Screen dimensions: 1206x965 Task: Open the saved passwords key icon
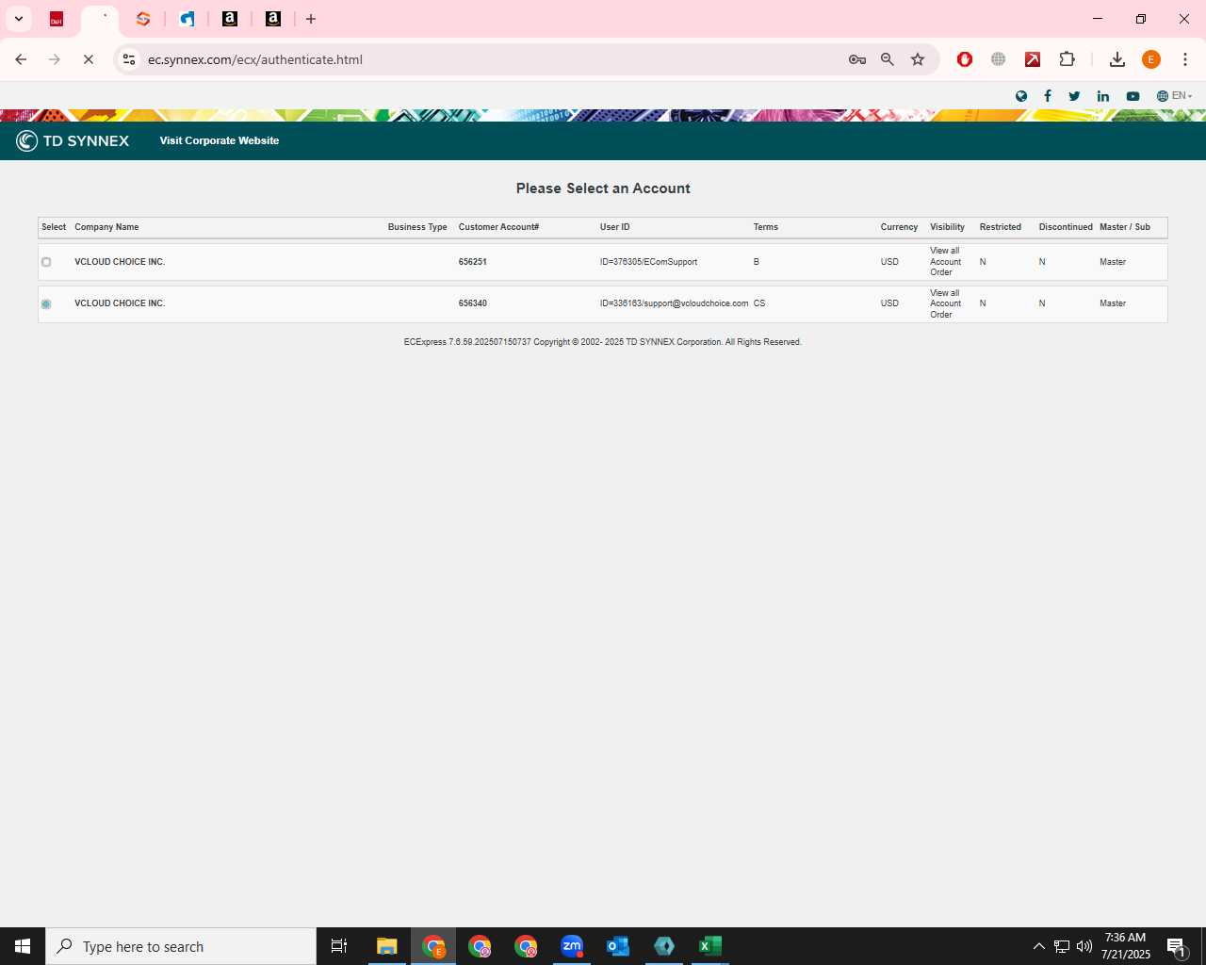point(857,59)
